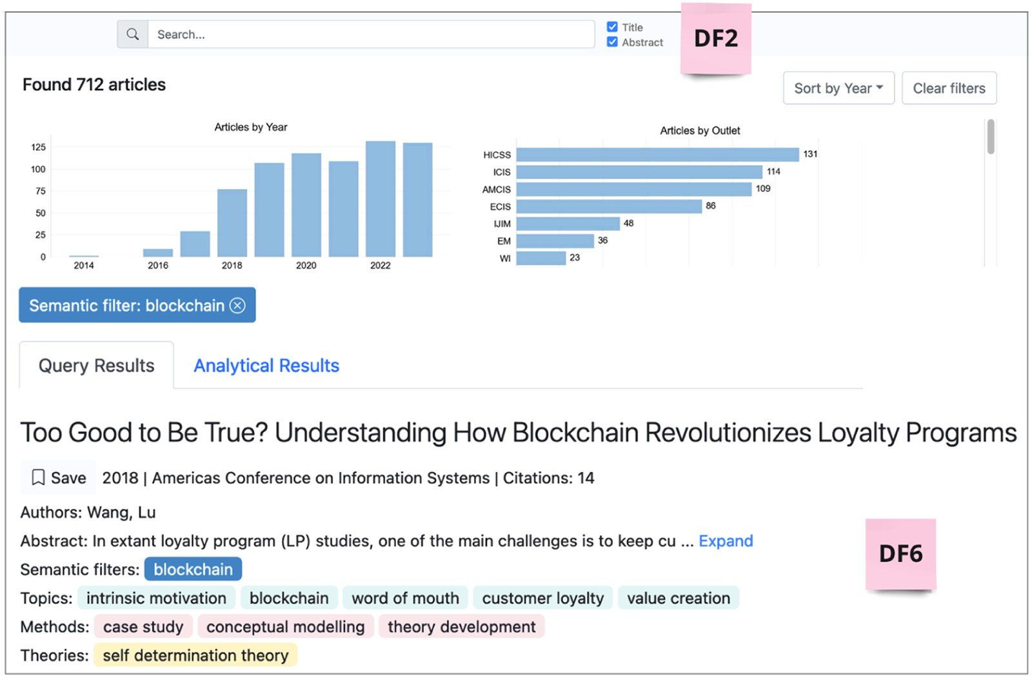This screenshot has width=1032, height=677.
Task: Select the blockchain topic tag
Action: click(289, 598)
